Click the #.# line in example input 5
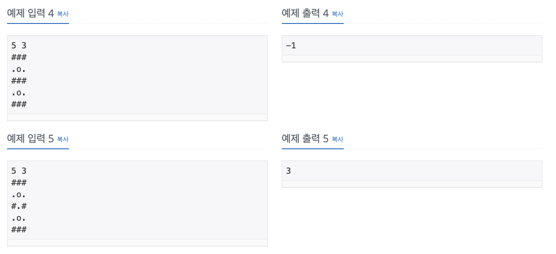 point(19,206)
